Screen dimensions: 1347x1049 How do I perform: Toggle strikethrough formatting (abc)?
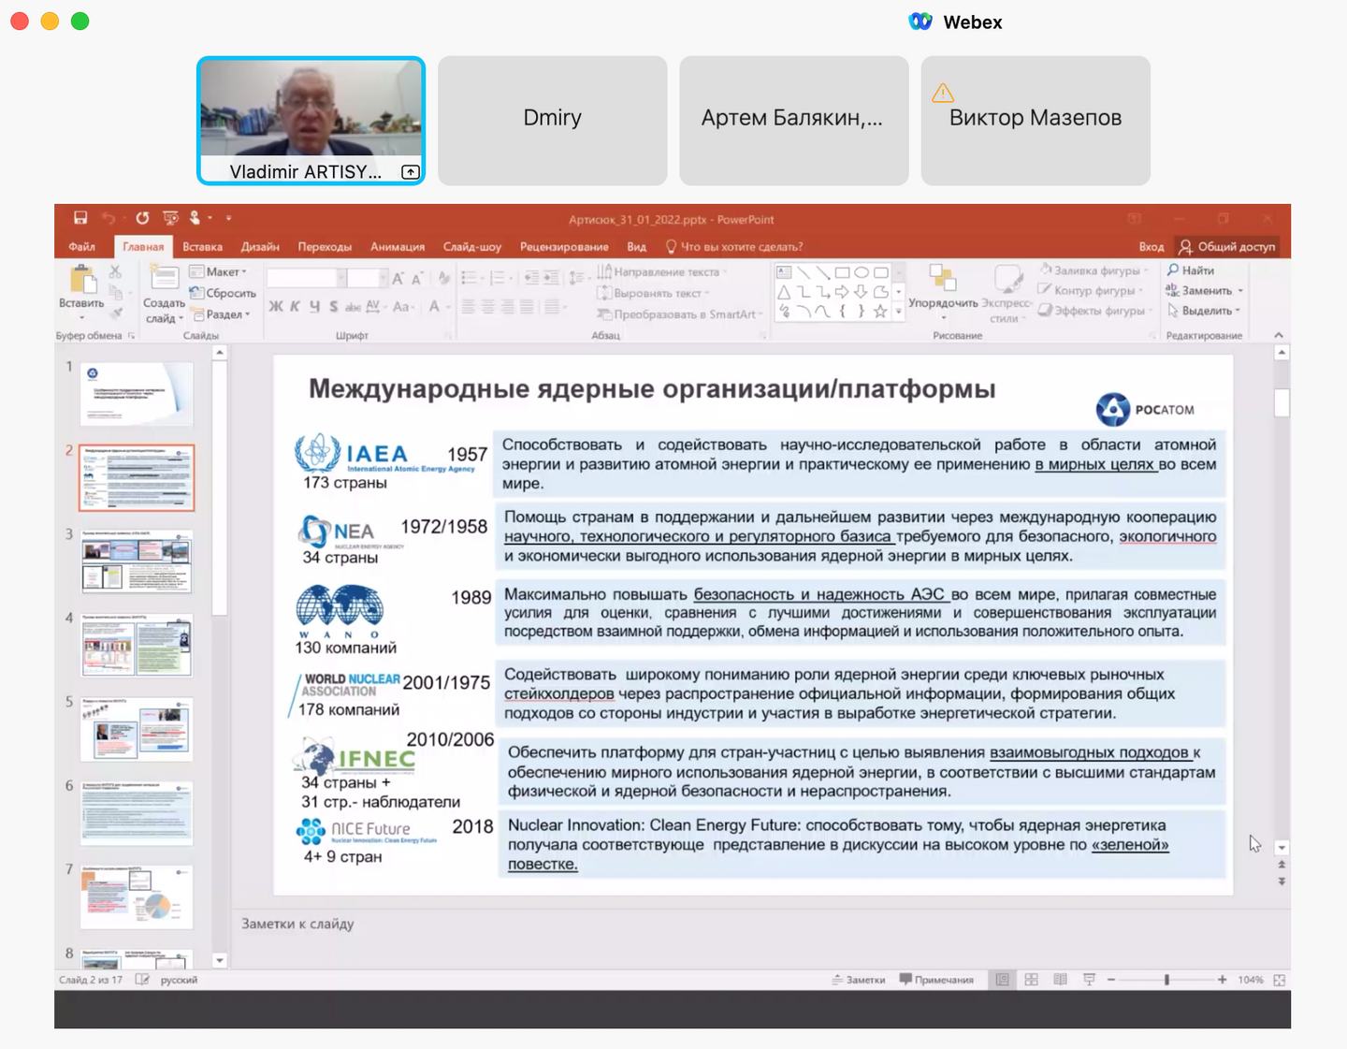coord(353,306)
